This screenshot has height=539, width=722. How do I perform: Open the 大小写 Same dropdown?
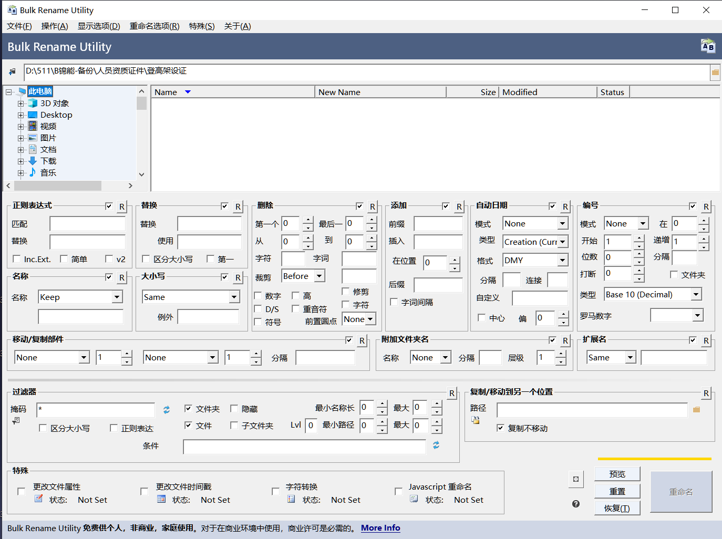[x=234, y=297]
